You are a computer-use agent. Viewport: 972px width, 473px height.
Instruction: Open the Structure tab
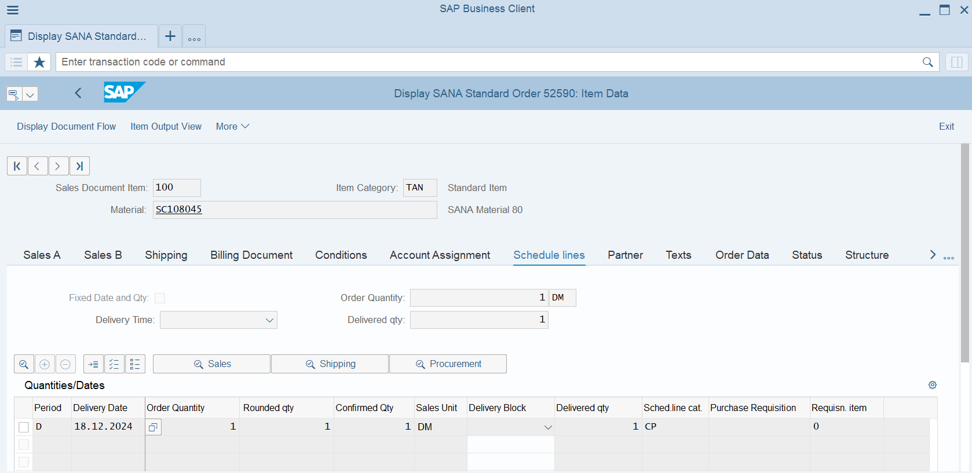coord(867,255)
